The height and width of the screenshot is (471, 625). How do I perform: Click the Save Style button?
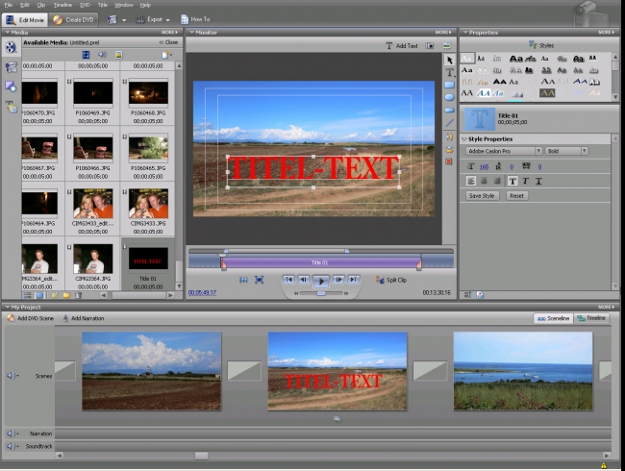(483, 195)
